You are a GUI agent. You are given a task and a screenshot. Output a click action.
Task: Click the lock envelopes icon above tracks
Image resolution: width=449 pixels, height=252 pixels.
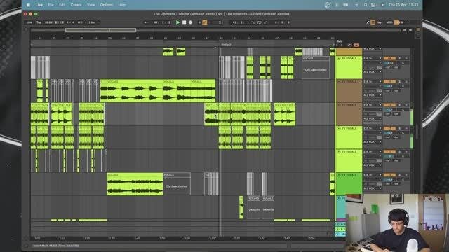349,45
